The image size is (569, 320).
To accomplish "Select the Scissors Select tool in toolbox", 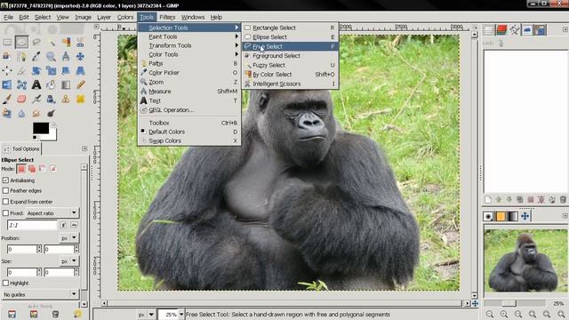I will (81, 42).
